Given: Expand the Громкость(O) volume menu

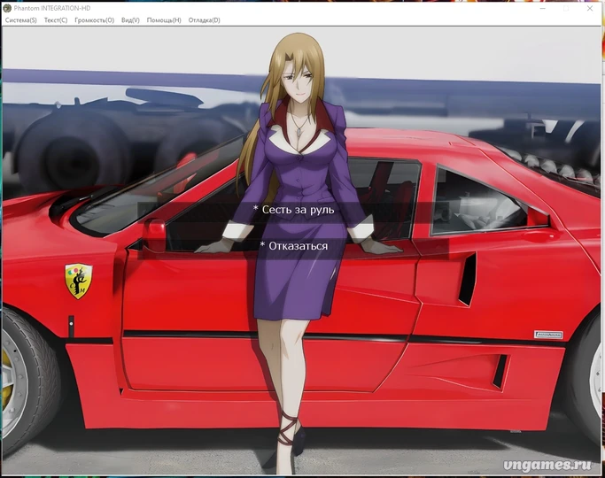Looking at the screenshot, I should 94,19.
